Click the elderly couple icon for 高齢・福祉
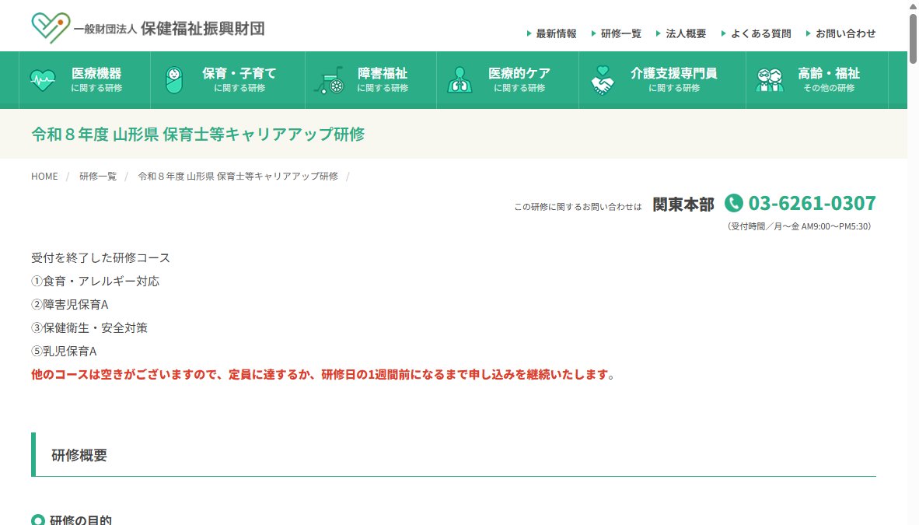This screenshot has height=525, width=919. 770,80
